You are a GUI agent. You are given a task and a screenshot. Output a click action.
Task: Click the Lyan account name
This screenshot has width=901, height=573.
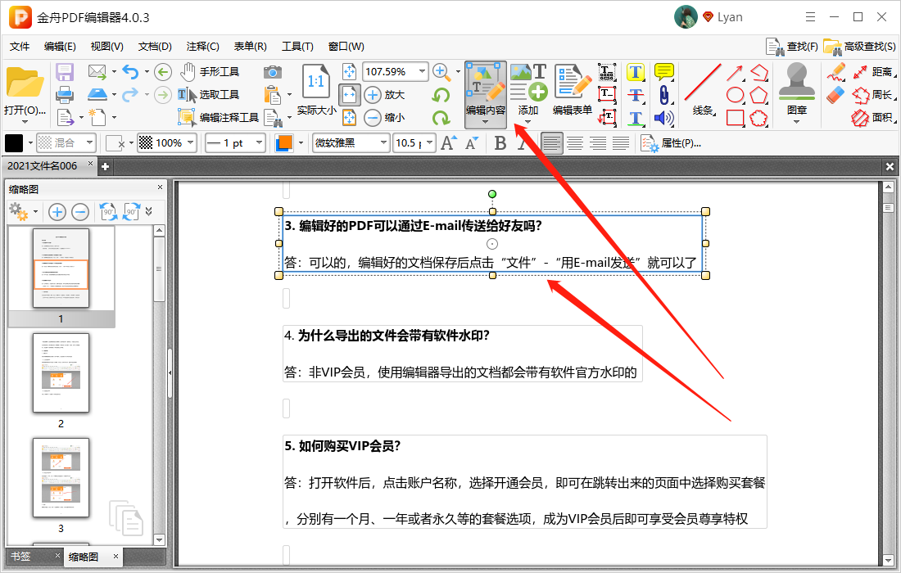[730, 17]
